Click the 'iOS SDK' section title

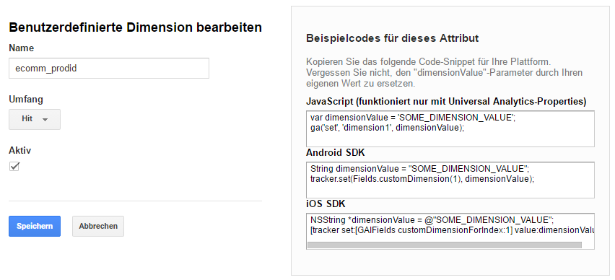[x=325, y=204]
